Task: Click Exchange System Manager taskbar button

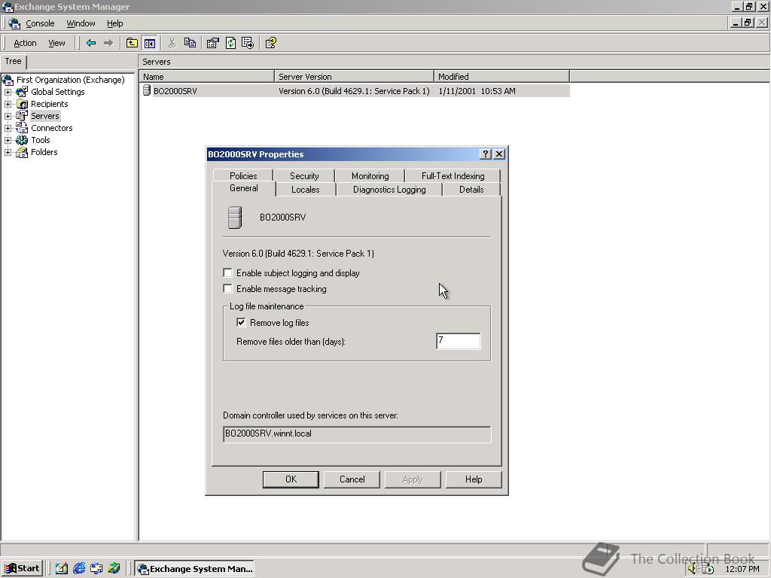Action: [x=195, y=569]
